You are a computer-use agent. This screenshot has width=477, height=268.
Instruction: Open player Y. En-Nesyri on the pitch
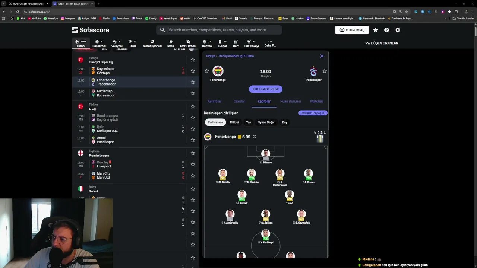266,237
